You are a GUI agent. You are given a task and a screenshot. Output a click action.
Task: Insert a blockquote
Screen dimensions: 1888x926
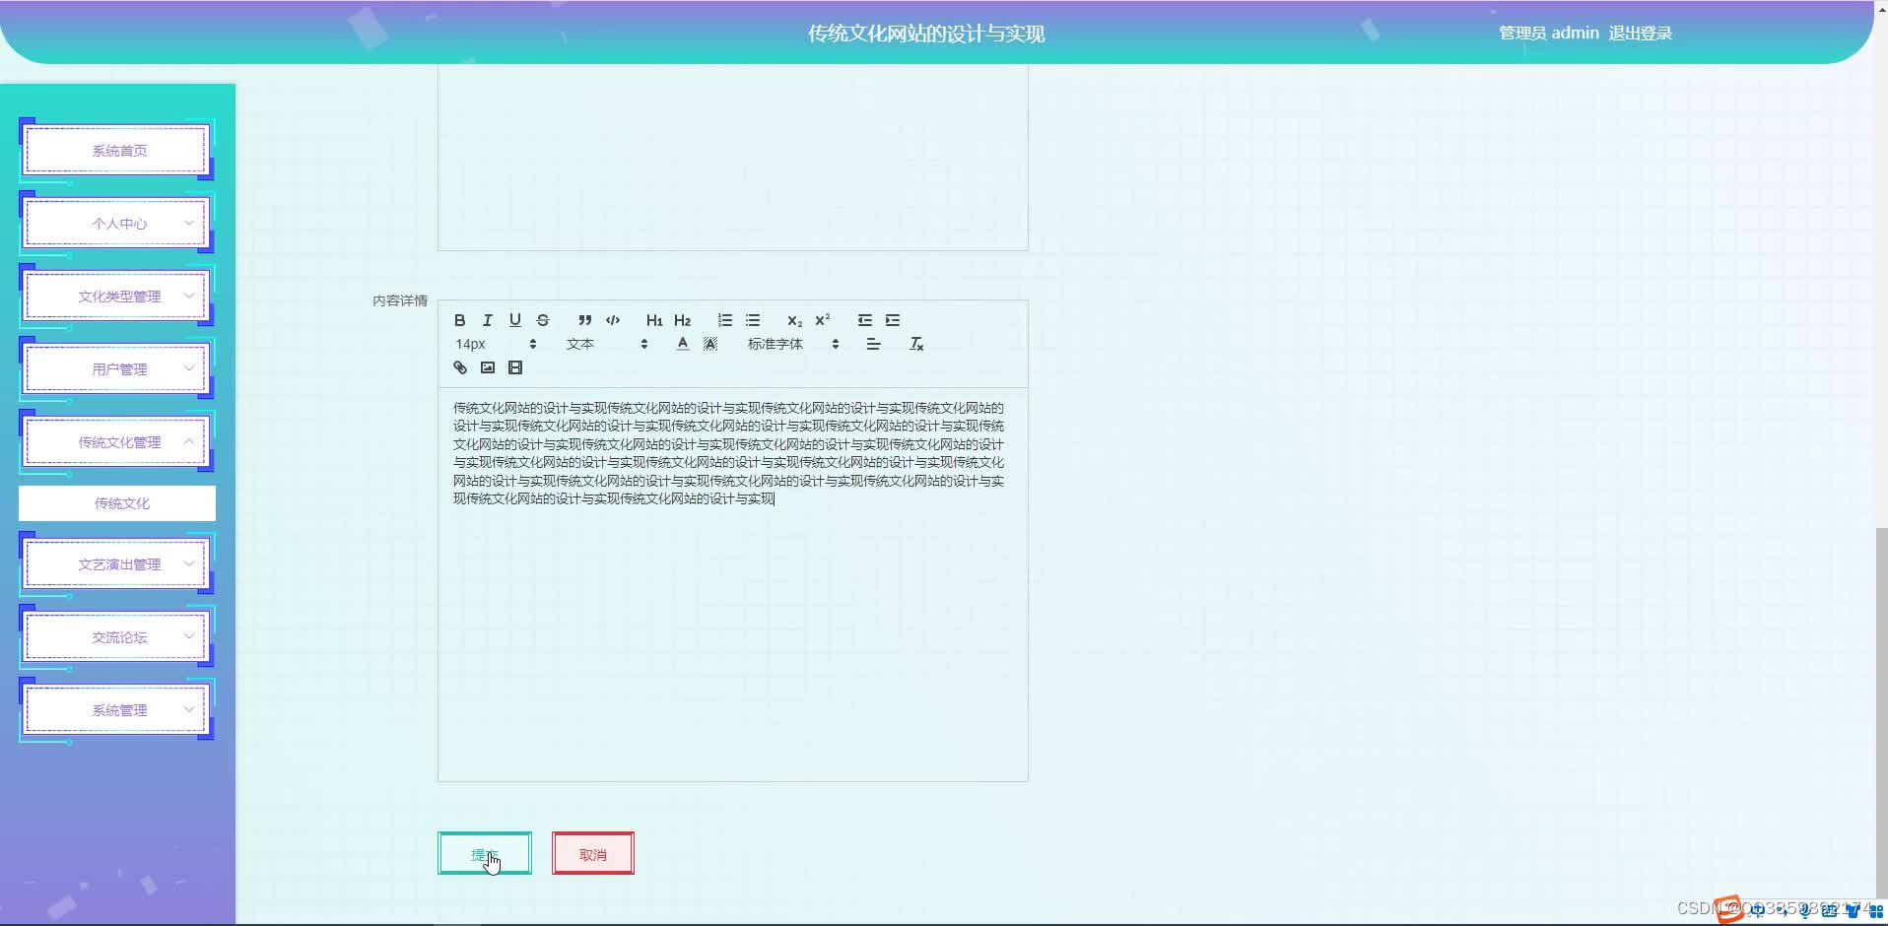tap(584, 320)
